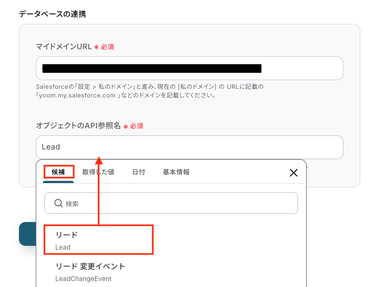Focus the マイドメインURL input field
The width and height of the screenshot is (382, 287).
190,68
